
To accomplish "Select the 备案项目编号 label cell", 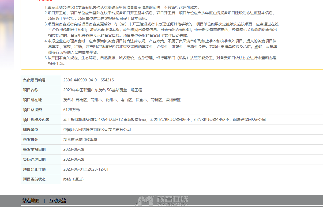I will tap(41, 80).
